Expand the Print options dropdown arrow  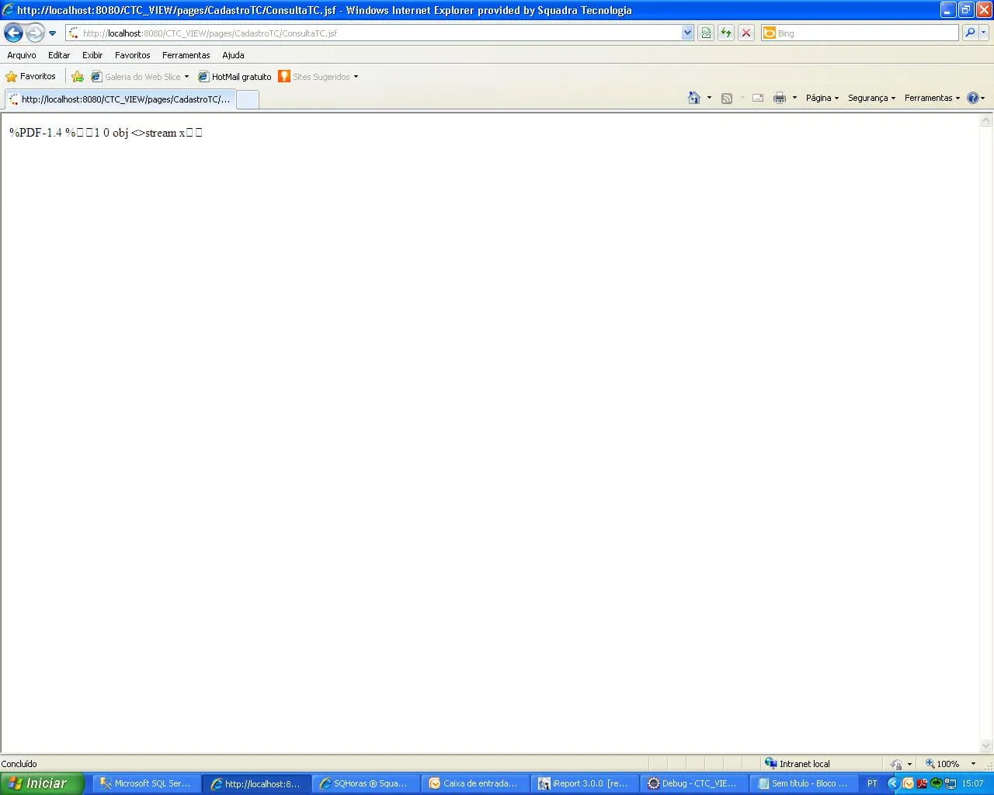(794, 98)
